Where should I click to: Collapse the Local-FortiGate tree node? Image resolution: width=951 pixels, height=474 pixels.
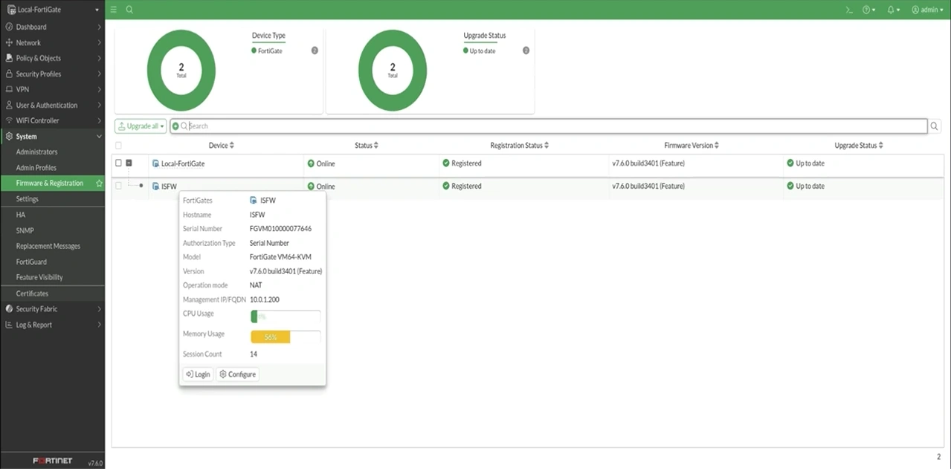129,163
